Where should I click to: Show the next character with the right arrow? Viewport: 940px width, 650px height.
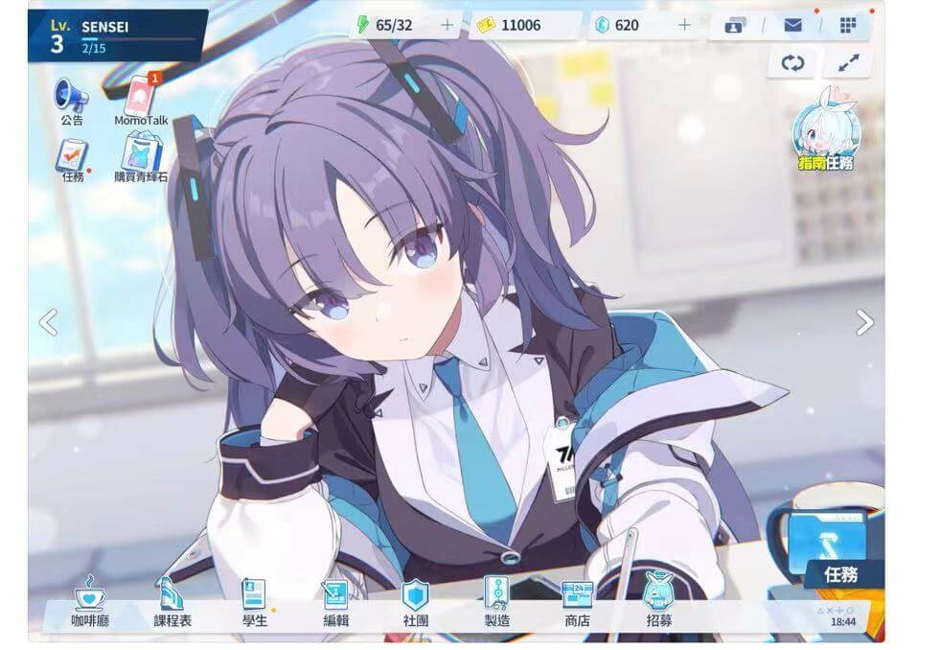(864, 322)
